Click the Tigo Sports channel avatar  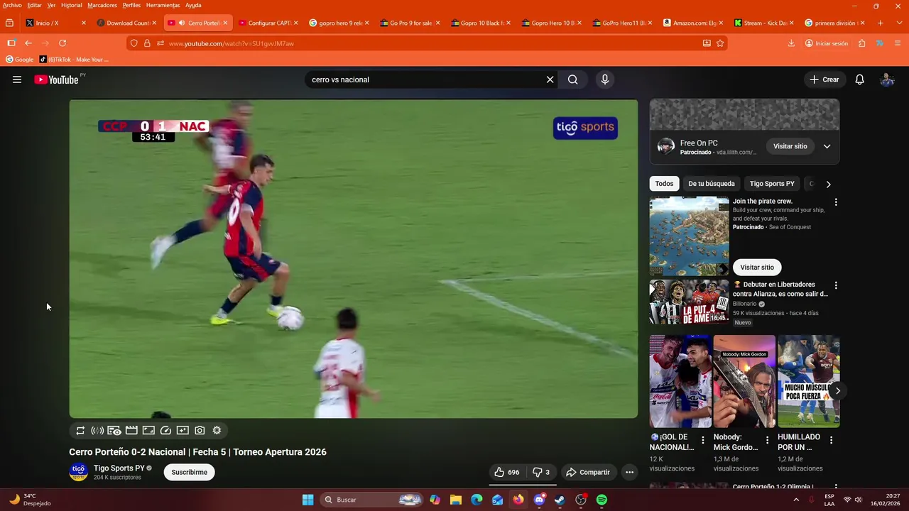click(x=78, y=472)
